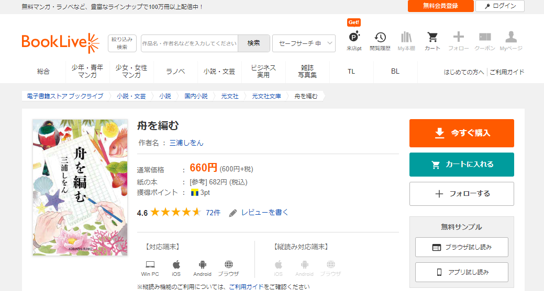Viewport: 544px width, 291px height.
Task: Go to 小説・文芸 breadcrumb
Action: click(x=131, y=96)
